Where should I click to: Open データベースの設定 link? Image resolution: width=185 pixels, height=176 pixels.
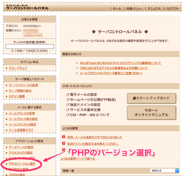[x=21, y=147]
